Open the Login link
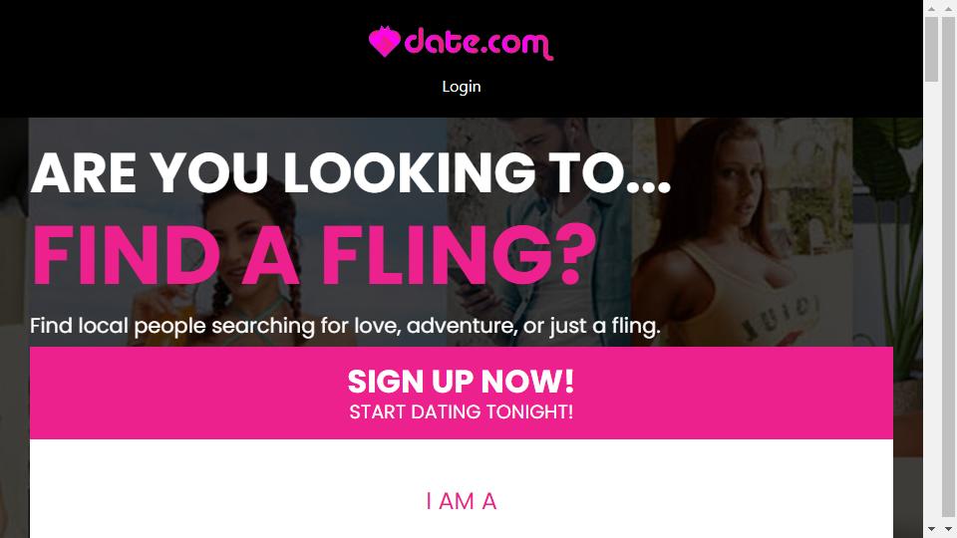The width and height of the screenshot is (957, 538). click(x=462, y=87)
